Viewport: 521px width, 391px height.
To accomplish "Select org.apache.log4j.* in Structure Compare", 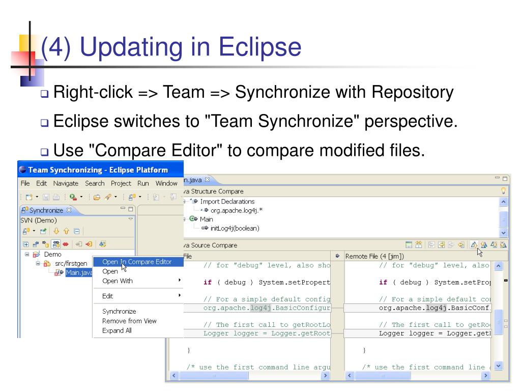I will [x=237, y=210].
